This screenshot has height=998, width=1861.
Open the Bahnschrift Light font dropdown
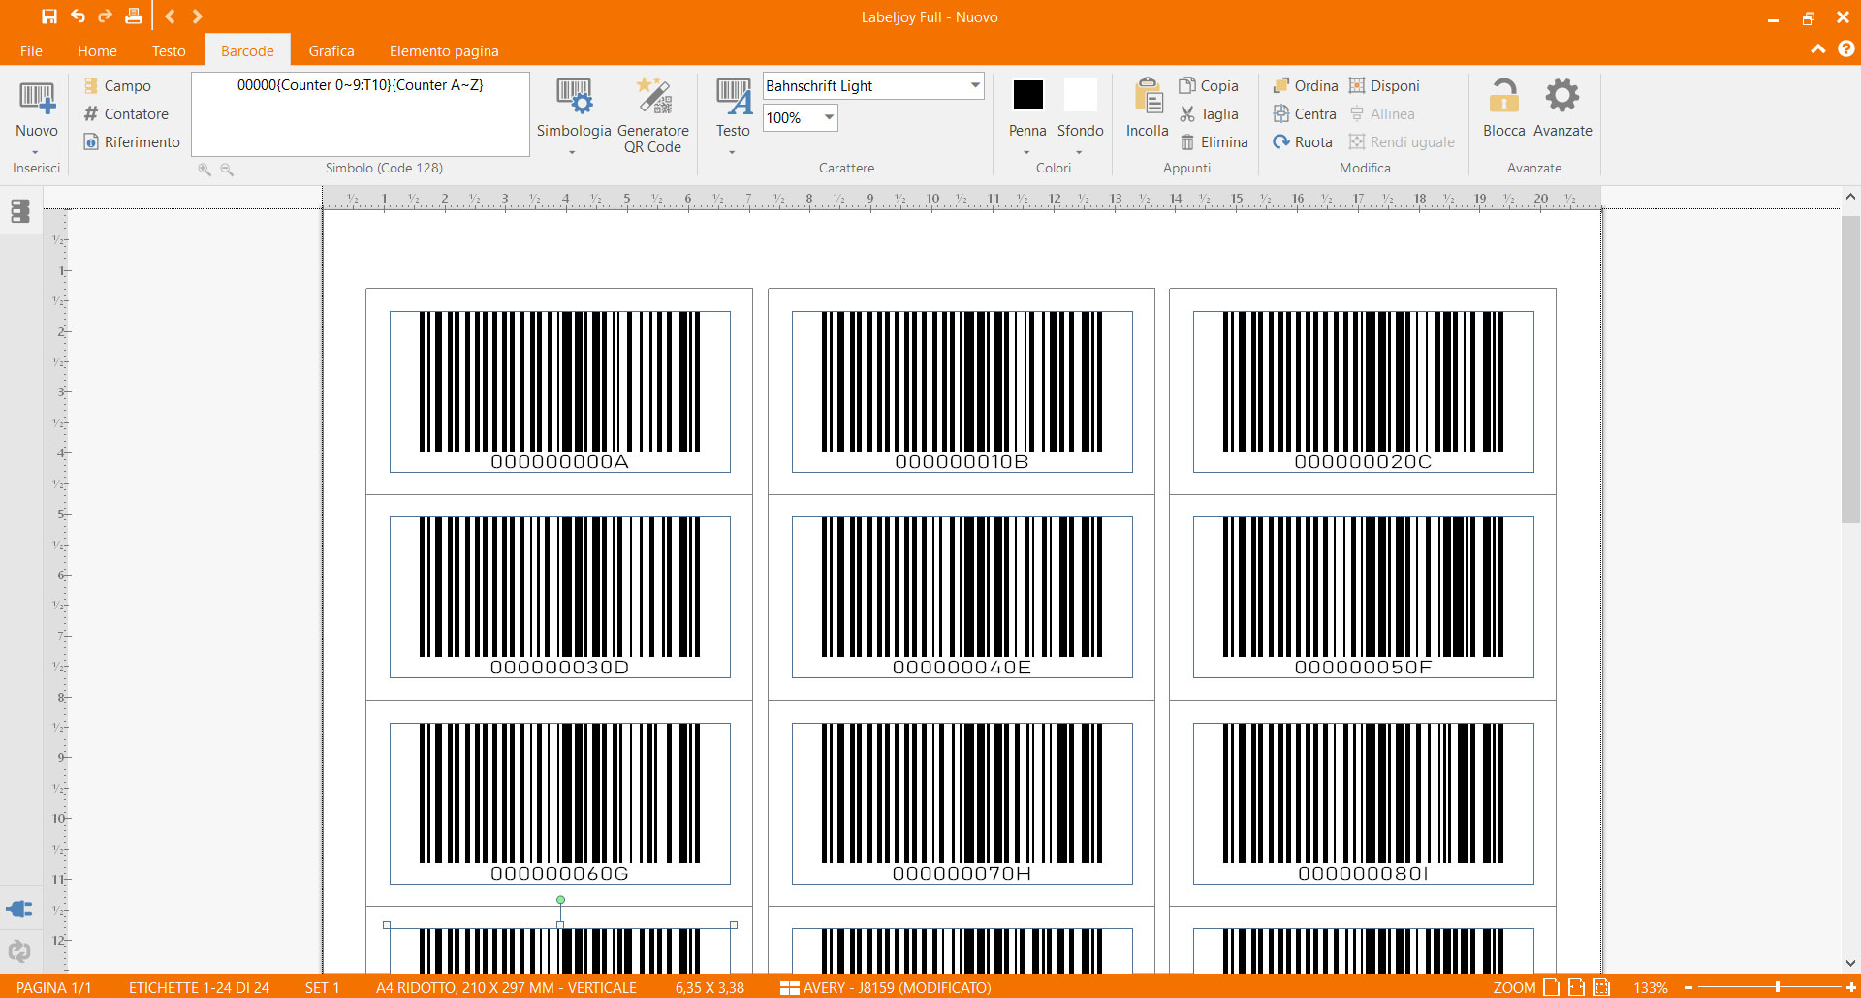coord(974,85)
